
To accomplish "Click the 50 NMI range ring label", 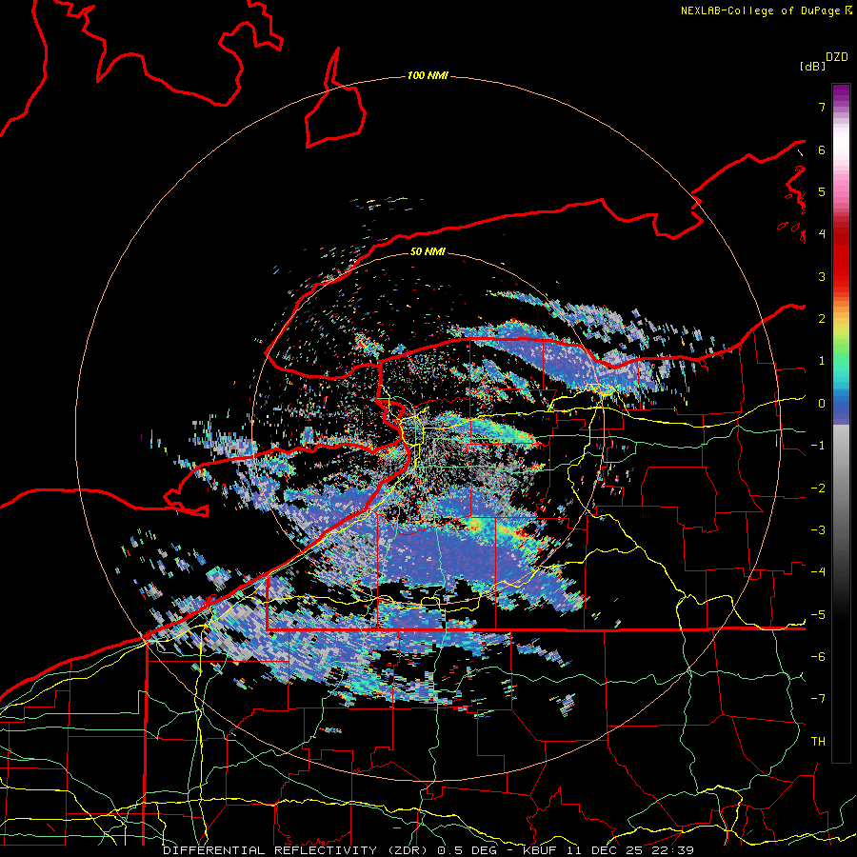I will (x=428, y=251).
